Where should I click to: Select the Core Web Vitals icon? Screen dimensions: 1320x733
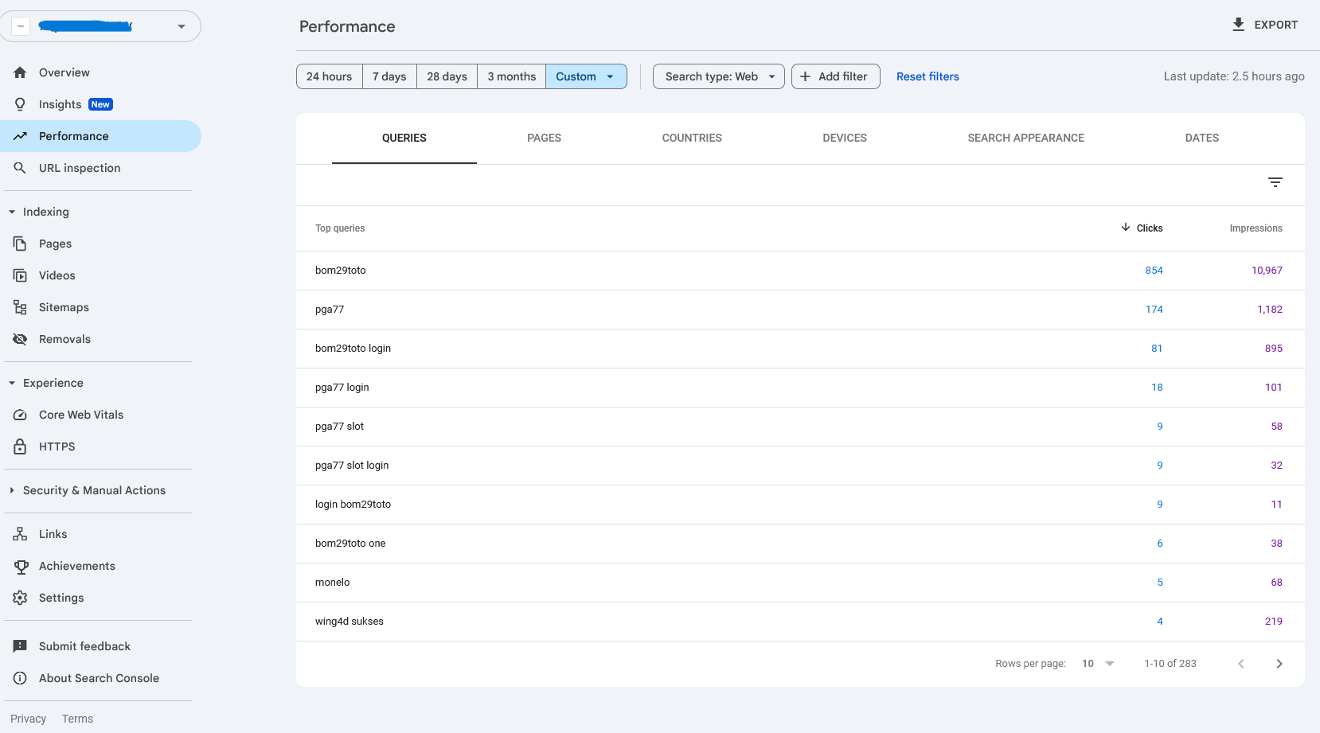click(20, 414)
